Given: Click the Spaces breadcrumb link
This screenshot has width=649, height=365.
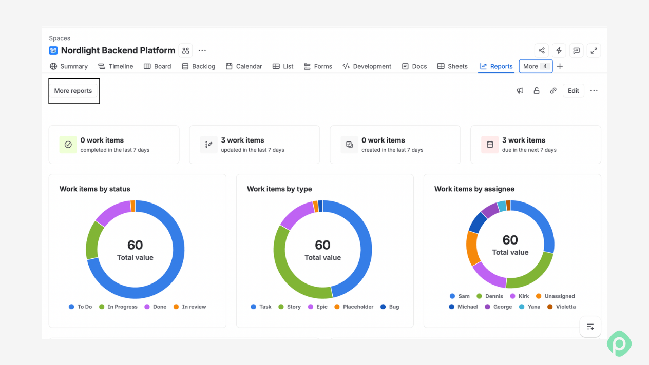Looking at the screenshot, I should point(60,38).
